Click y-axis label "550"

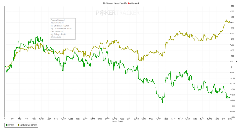pyautogui.click(x=233, y=6)
